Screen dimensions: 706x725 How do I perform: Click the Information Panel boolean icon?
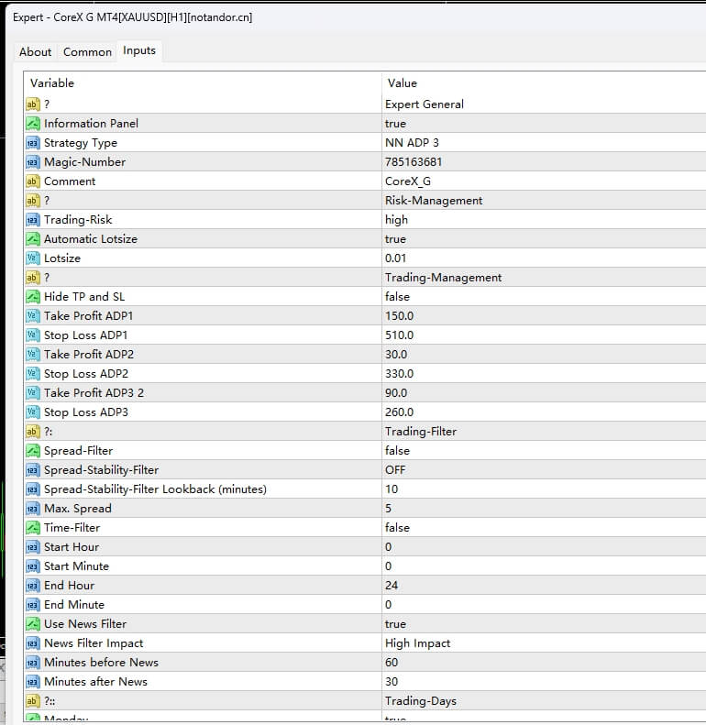click(33, 124)
